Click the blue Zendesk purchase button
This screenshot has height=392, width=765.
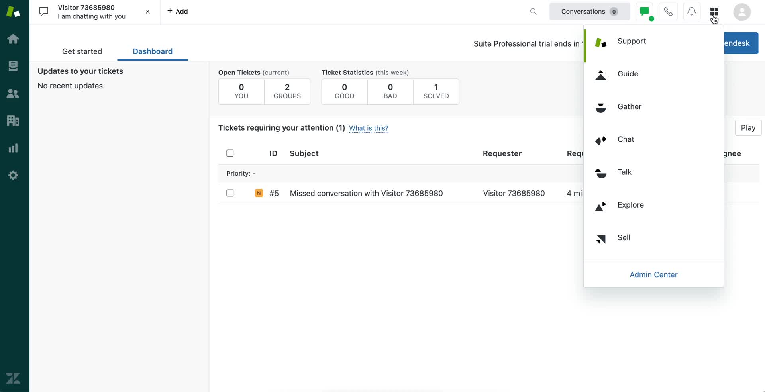[x=741, y=43]
